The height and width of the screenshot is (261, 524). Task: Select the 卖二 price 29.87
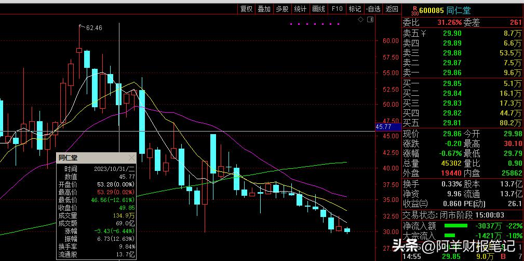tap(452, 63)
